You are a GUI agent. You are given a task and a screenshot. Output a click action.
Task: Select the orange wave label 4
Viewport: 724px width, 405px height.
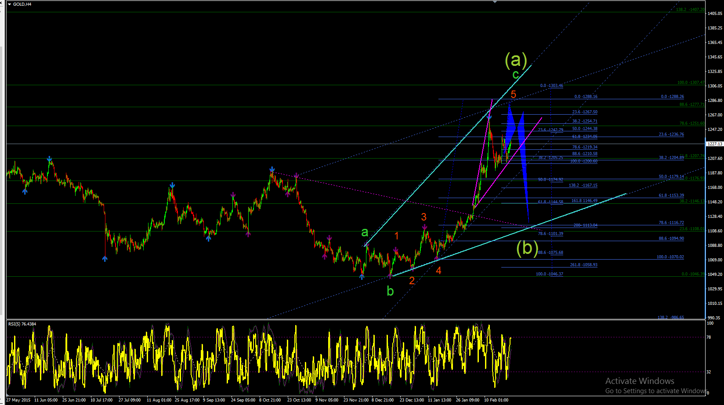tap(438, 271)
